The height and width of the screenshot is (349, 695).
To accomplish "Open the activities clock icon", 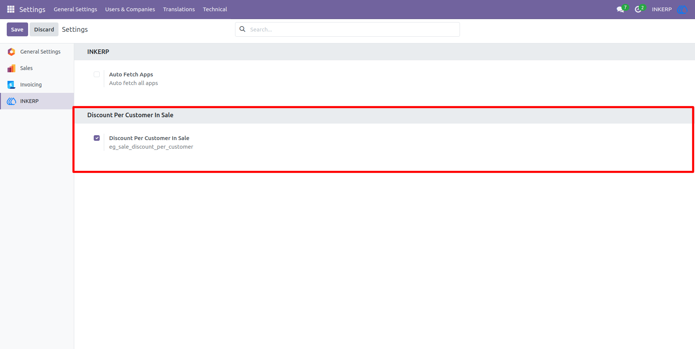I will pyautogui.click(x=638, y=9).
